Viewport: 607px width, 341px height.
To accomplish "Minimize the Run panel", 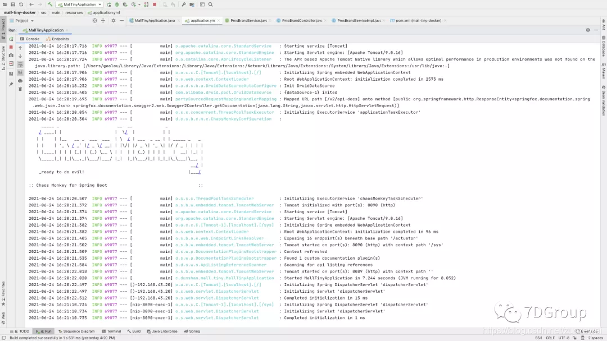I will point(596,30).
